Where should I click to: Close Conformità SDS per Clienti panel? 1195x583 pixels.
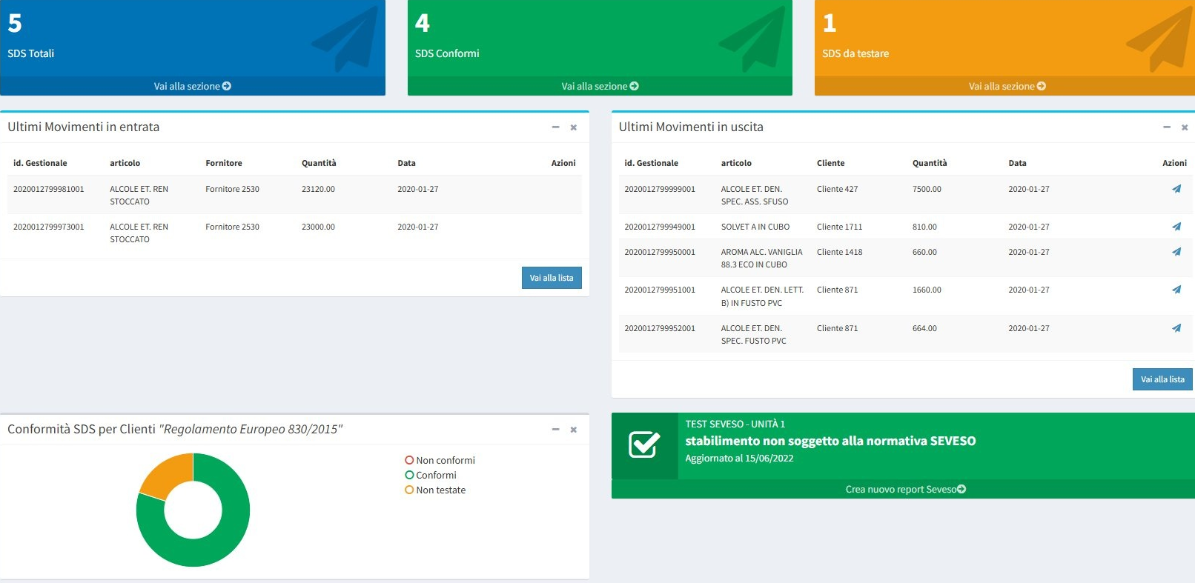(574, 430)
